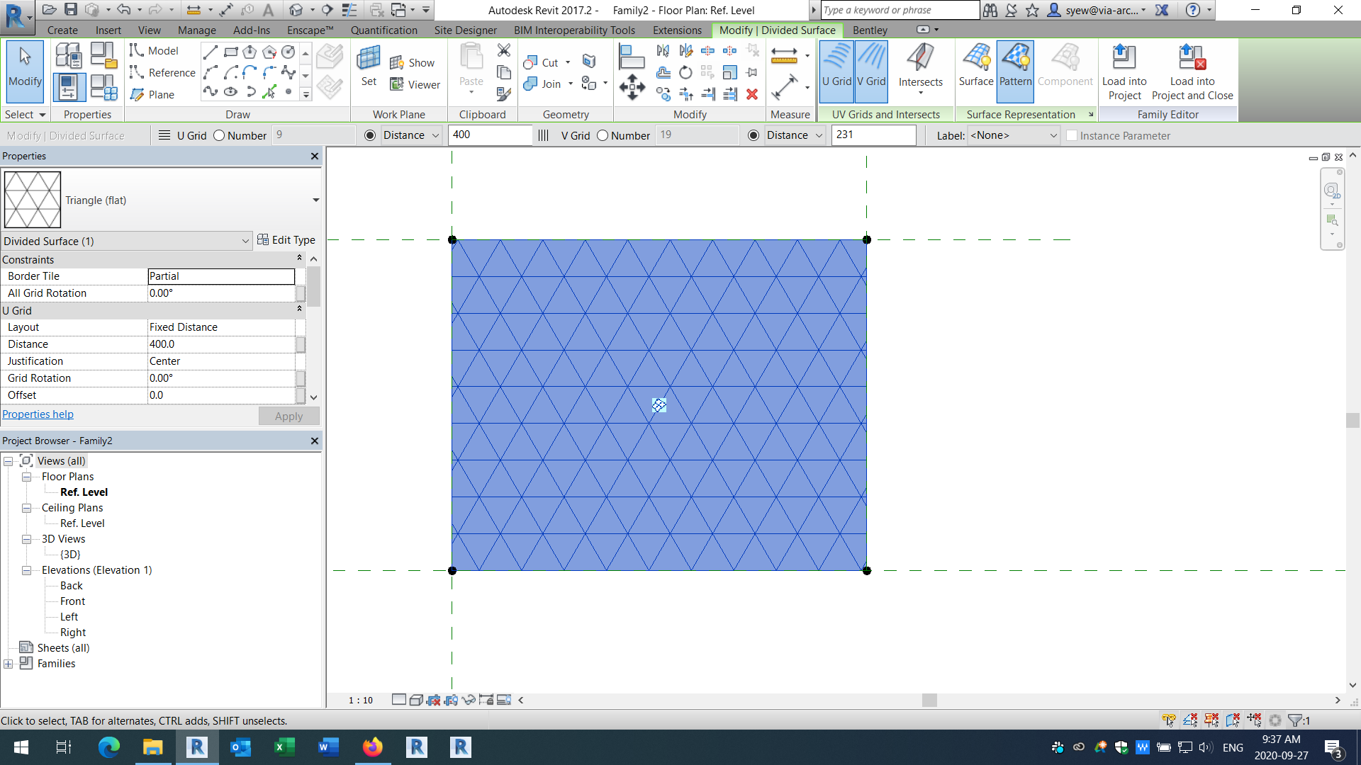The image size is (1361, 765).
Task: Select the Number radio button for U Grid
Action: [220, 135]
